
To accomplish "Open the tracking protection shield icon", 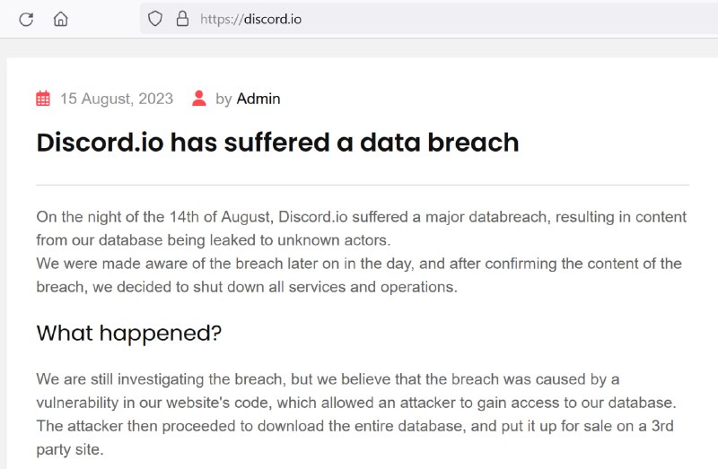I will [x=155, y=19].
